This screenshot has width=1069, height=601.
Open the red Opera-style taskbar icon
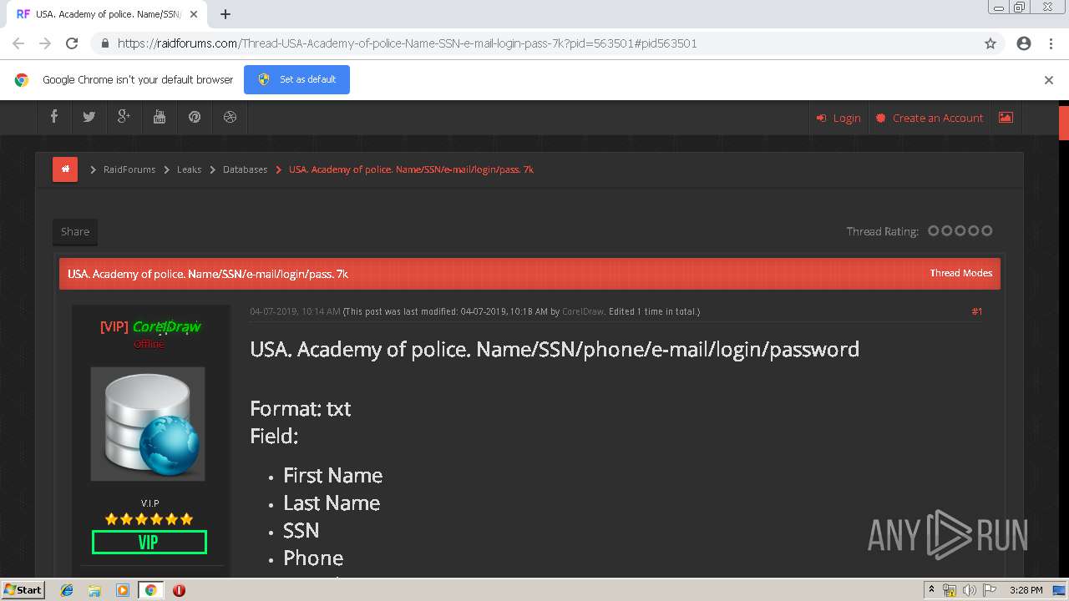[179, 590]
